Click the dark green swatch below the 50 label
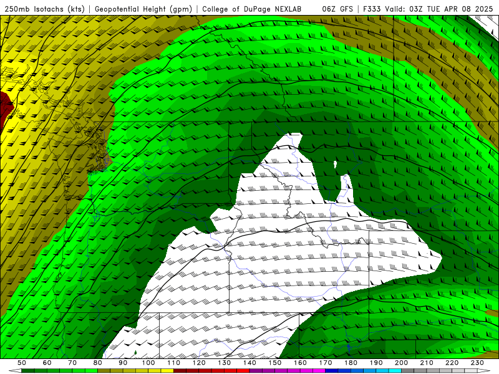Image resolution: width=499 pixels, height=374 pixels. 27,371
